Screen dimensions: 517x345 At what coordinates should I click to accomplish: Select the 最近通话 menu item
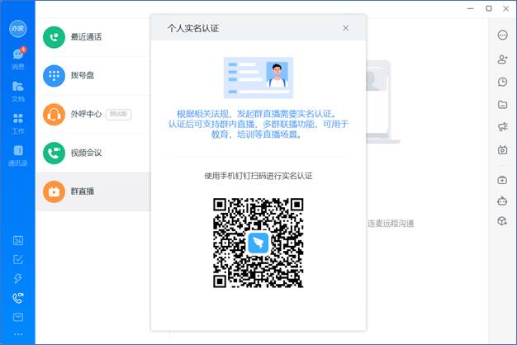click(x=93, y=37)
